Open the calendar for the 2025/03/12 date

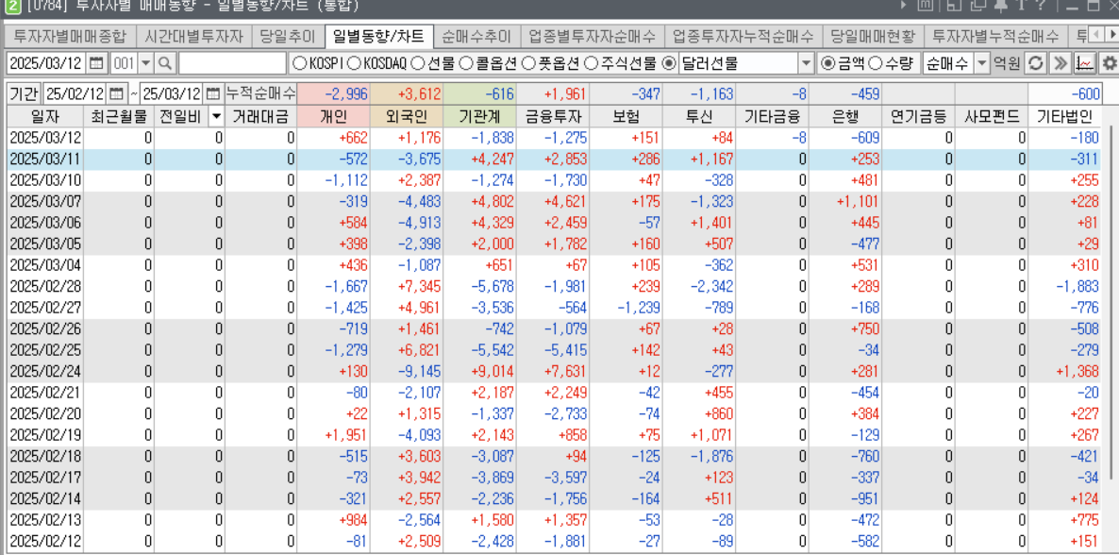click(96, 64)
